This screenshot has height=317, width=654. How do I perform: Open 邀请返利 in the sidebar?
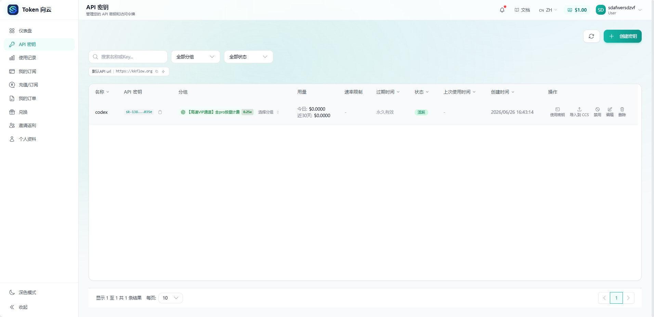(39, 125)
